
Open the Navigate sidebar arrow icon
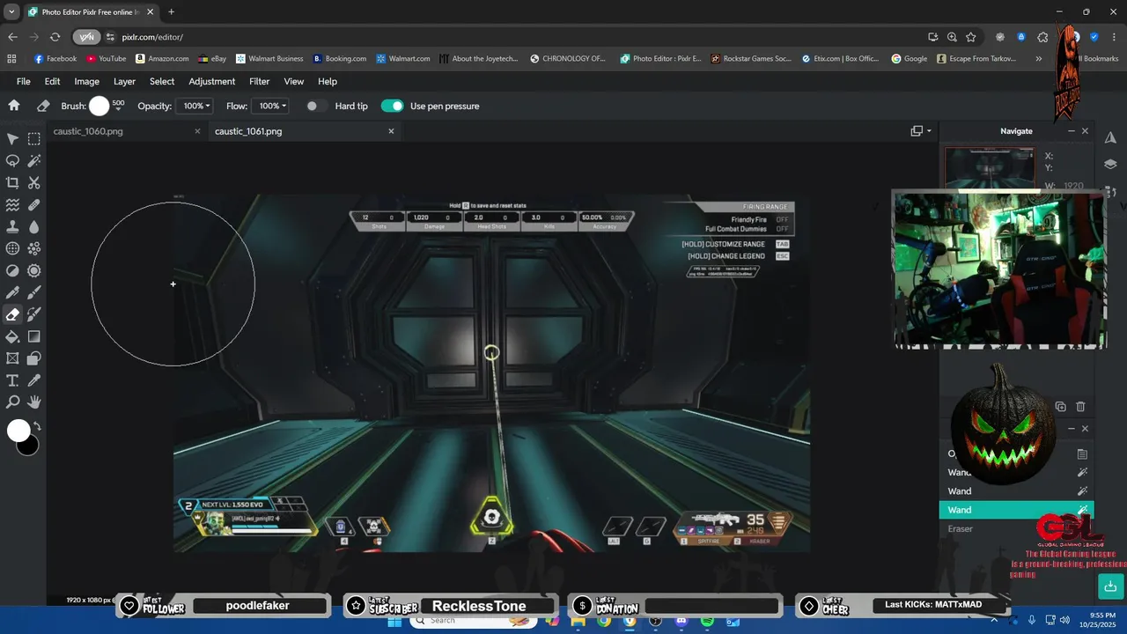1110,138
